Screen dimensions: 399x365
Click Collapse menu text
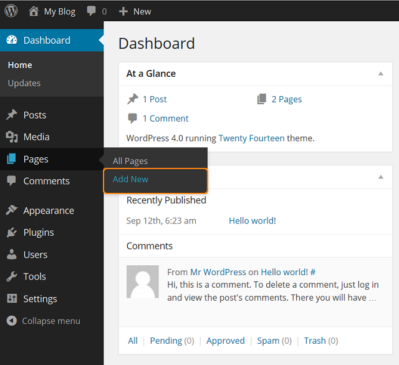[x=51, y=321]
